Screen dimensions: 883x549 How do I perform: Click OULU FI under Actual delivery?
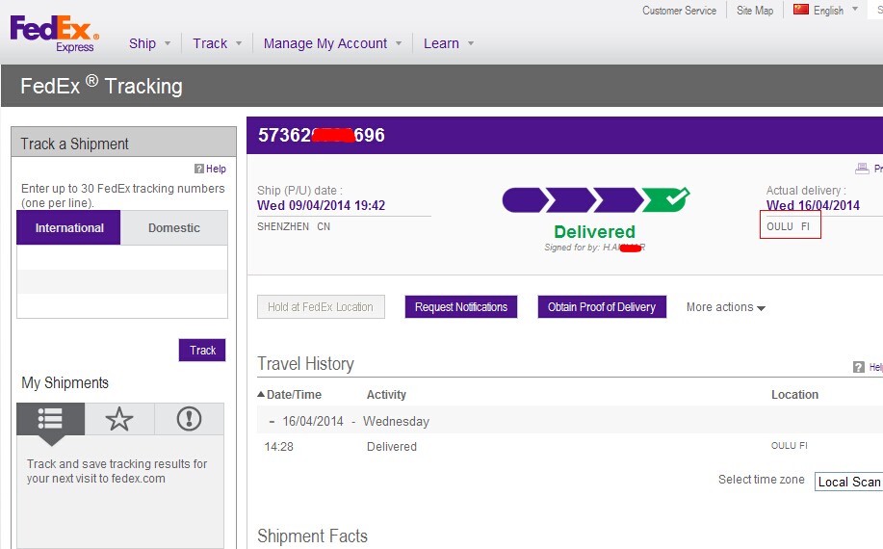[788, 226]
